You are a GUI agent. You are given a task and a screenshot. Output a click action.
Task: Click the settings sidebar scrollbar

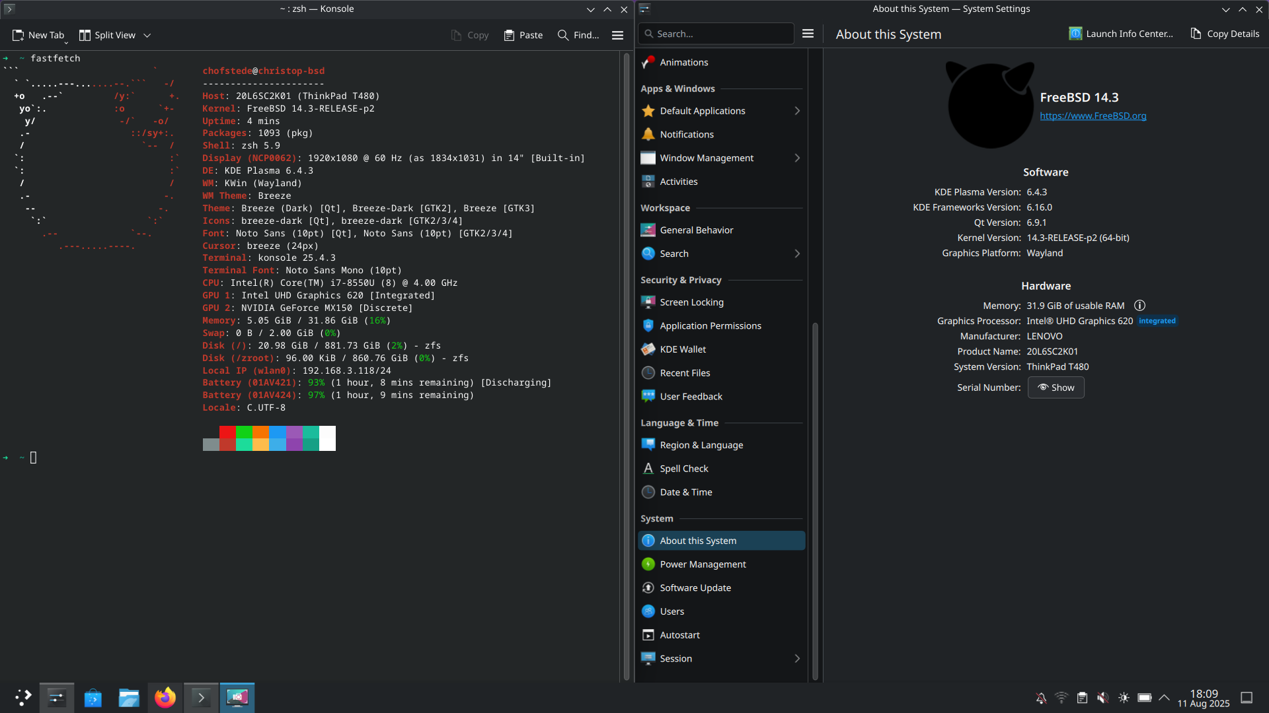(815, 502)
